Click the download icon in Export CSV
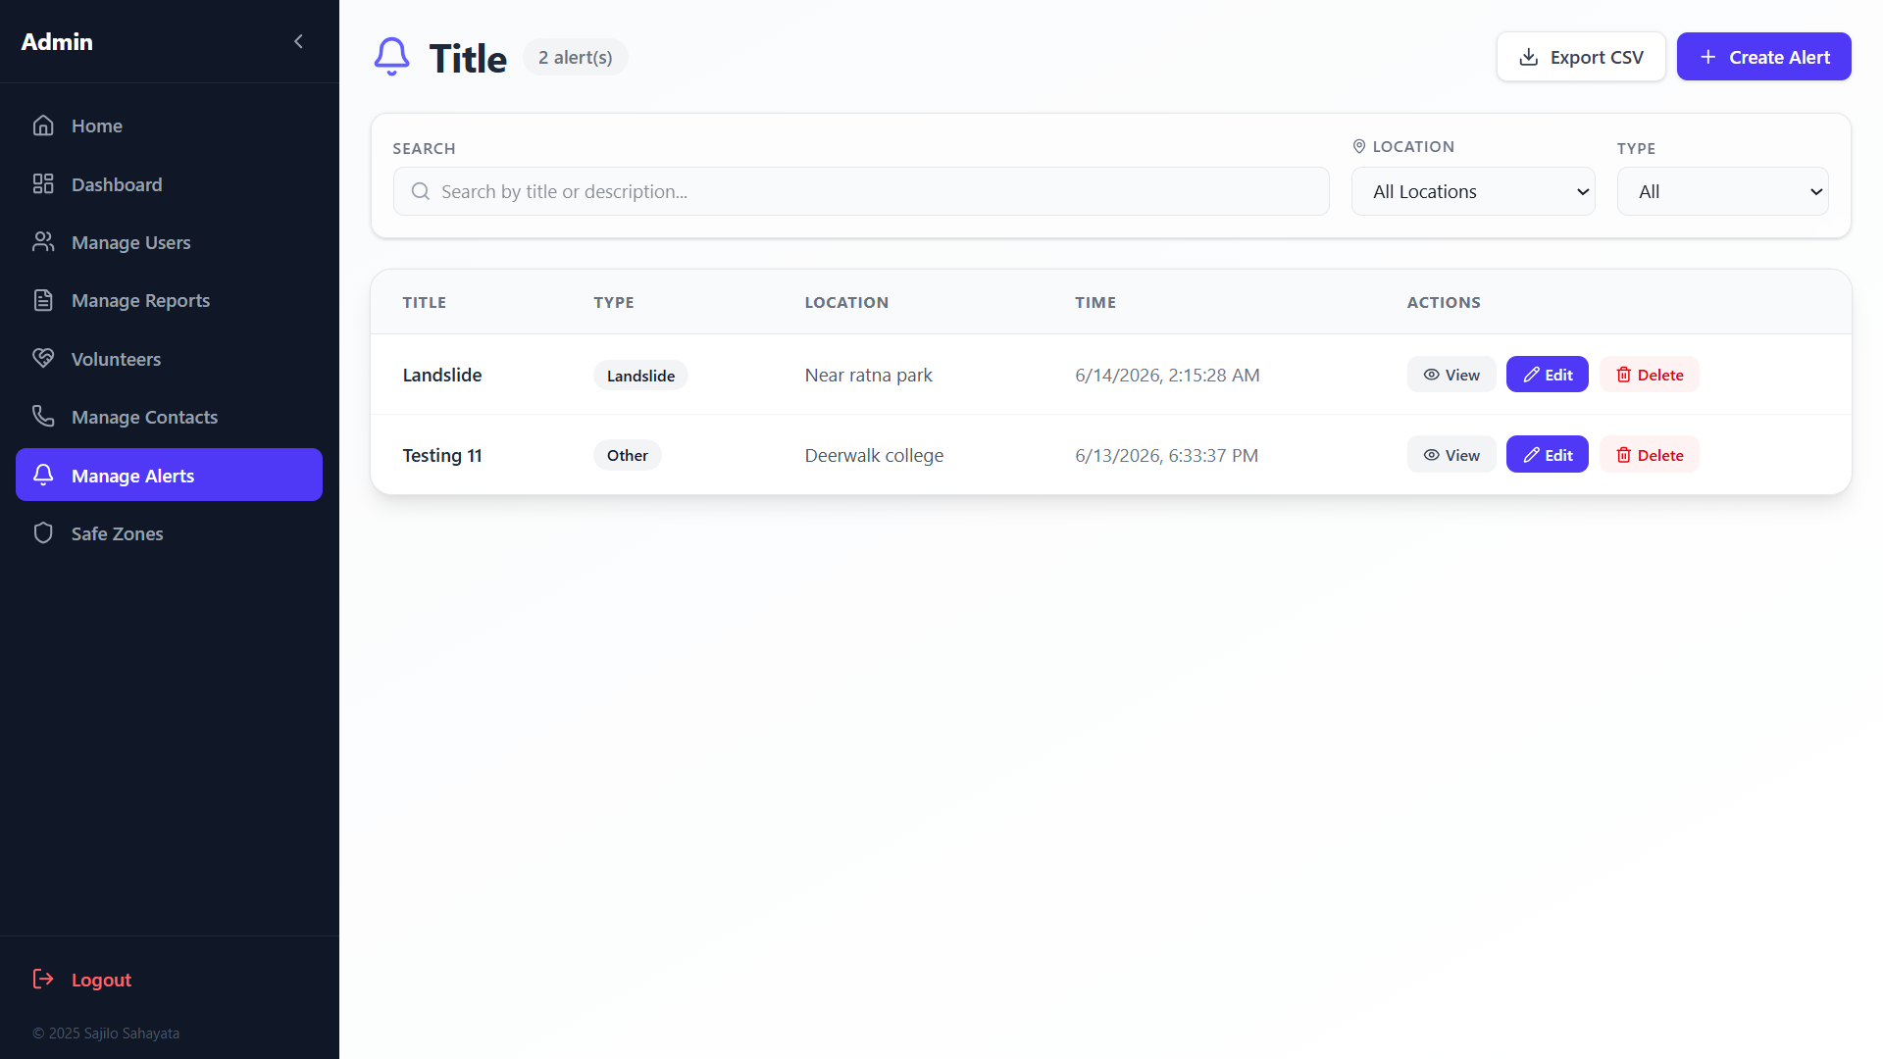 tap(1528, 57)
